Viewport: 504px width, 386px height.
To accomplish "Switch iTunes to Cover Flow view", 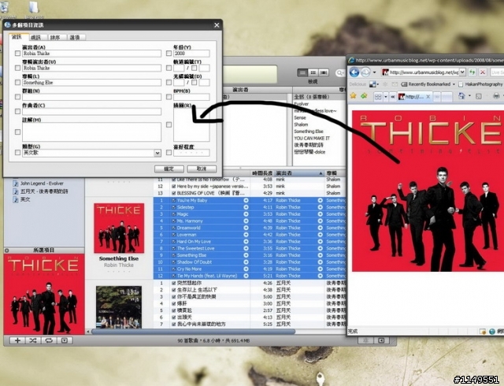I will (324, 72).
